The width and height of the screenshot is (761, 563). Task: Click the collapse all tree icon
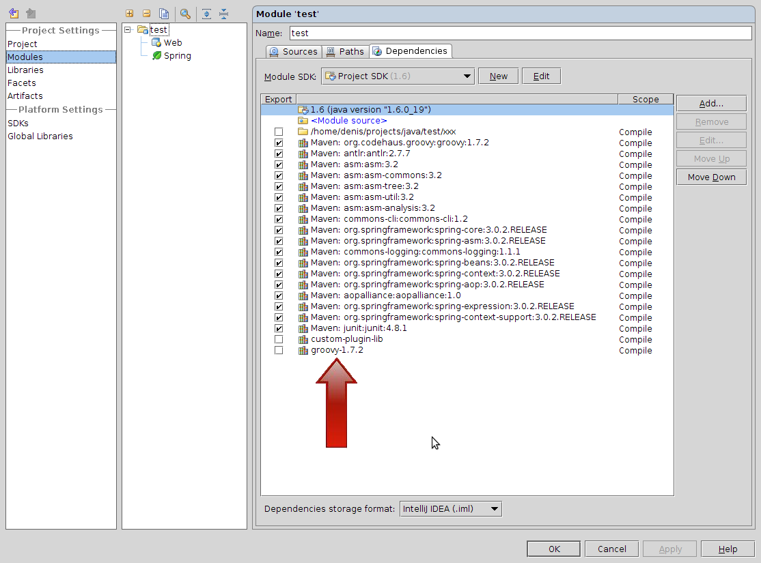(x=224, y=14)
